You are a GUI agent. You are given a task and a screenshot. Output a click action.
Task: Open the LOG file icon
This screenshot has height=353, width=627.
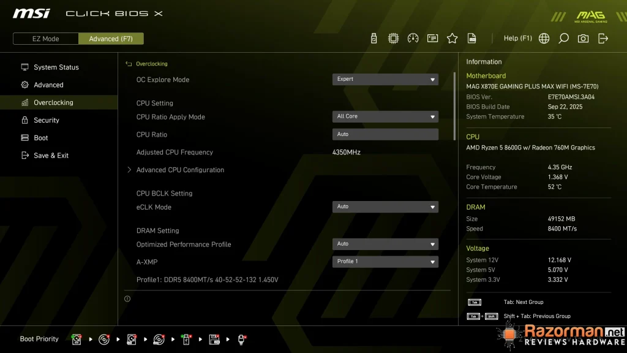click(x=472, y=39)
